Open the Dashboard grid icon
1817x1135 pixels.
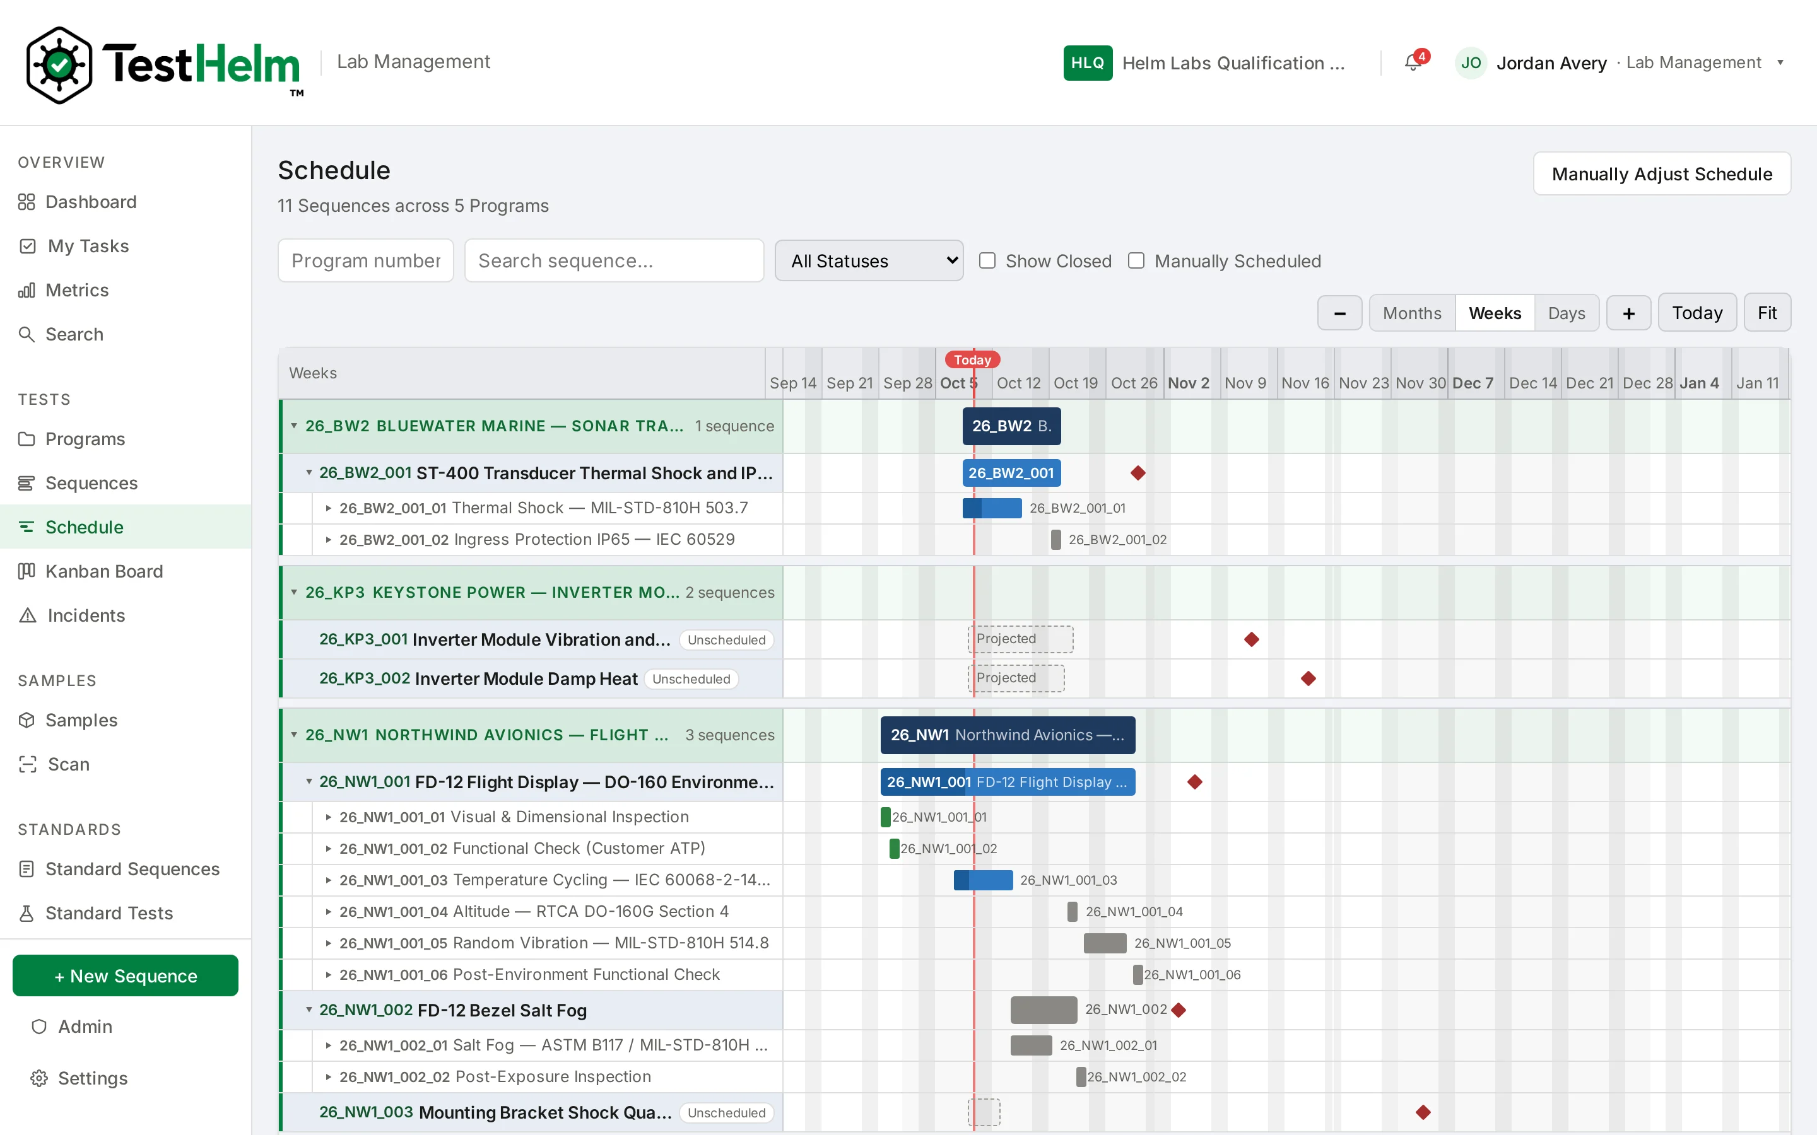(27, 202)
